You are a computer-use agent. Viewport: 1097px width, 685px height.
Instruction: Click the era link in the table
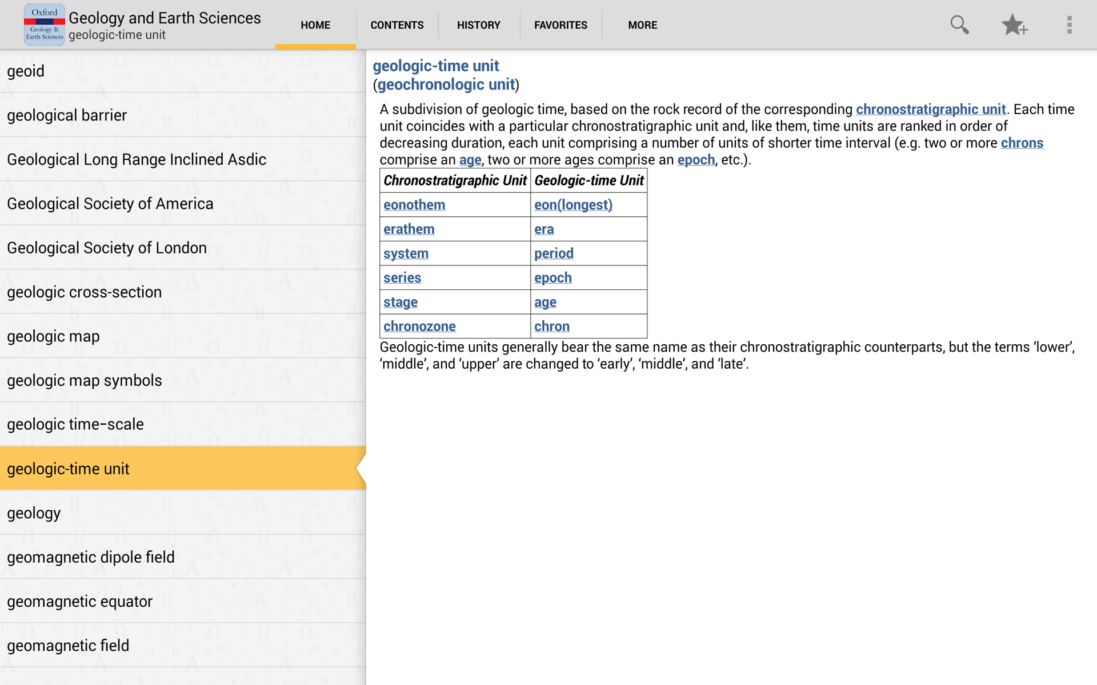pyautogui.click(x=543, y=229)
